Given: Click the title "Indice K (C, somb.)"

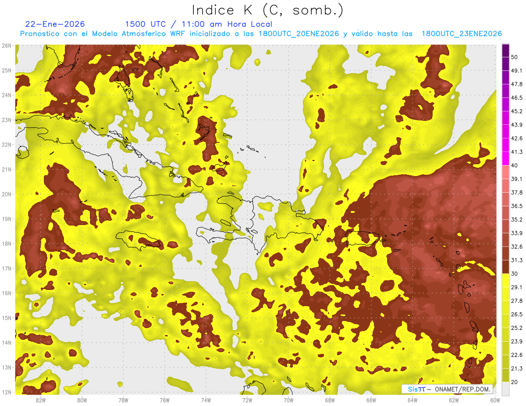Looking at the screenshot, I should 267,10.
